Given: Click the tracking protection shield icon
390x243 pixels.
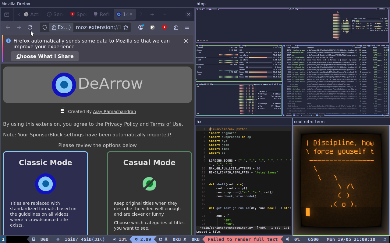Looking at the screenshot, I should point(45,27).
